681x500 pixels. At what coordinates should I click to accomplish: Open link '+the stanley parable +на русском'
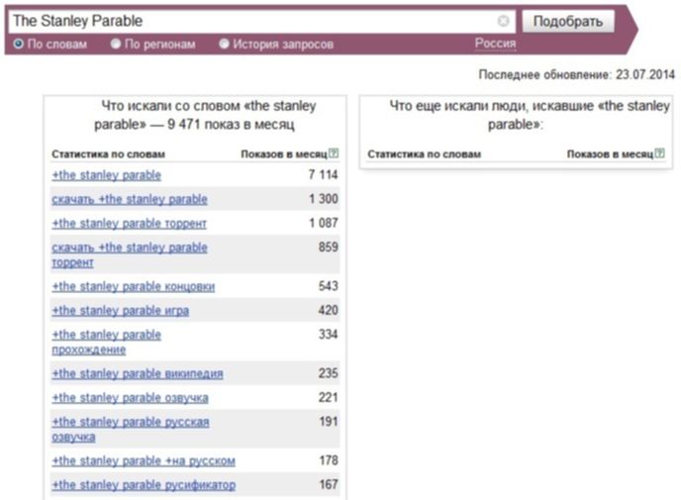coord(144,461)
